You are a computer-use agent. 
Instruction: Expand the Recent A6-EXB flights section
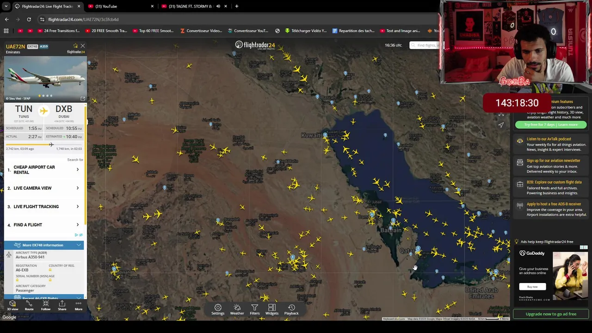[x=44, y=298]
